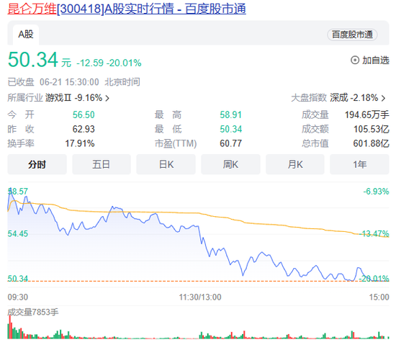
Task: Click the 15:00 time axis label
Action: pyautogui.click(x=379, y=297)
